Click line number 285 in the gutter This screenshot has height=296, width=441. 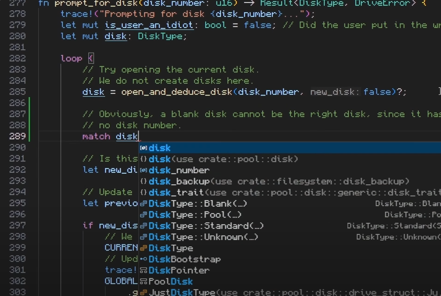point(17,92)
